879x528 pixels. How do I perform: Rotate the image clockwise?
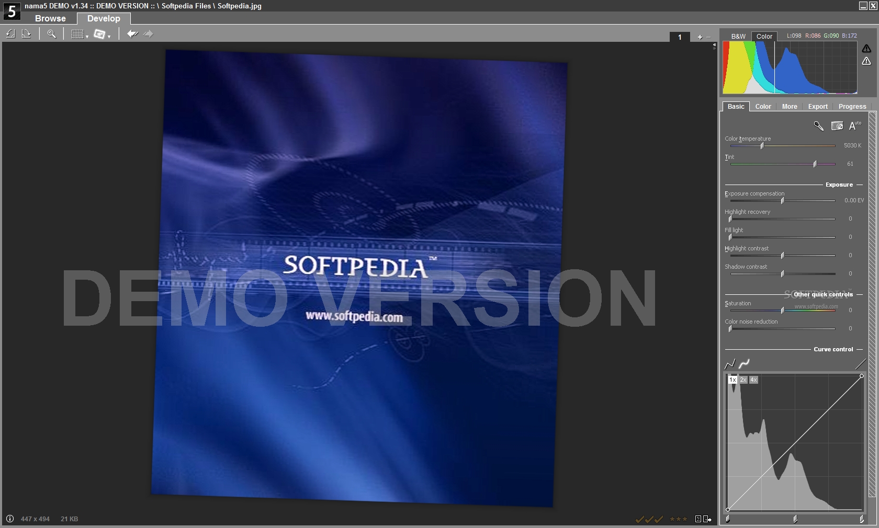pos(27,34)
